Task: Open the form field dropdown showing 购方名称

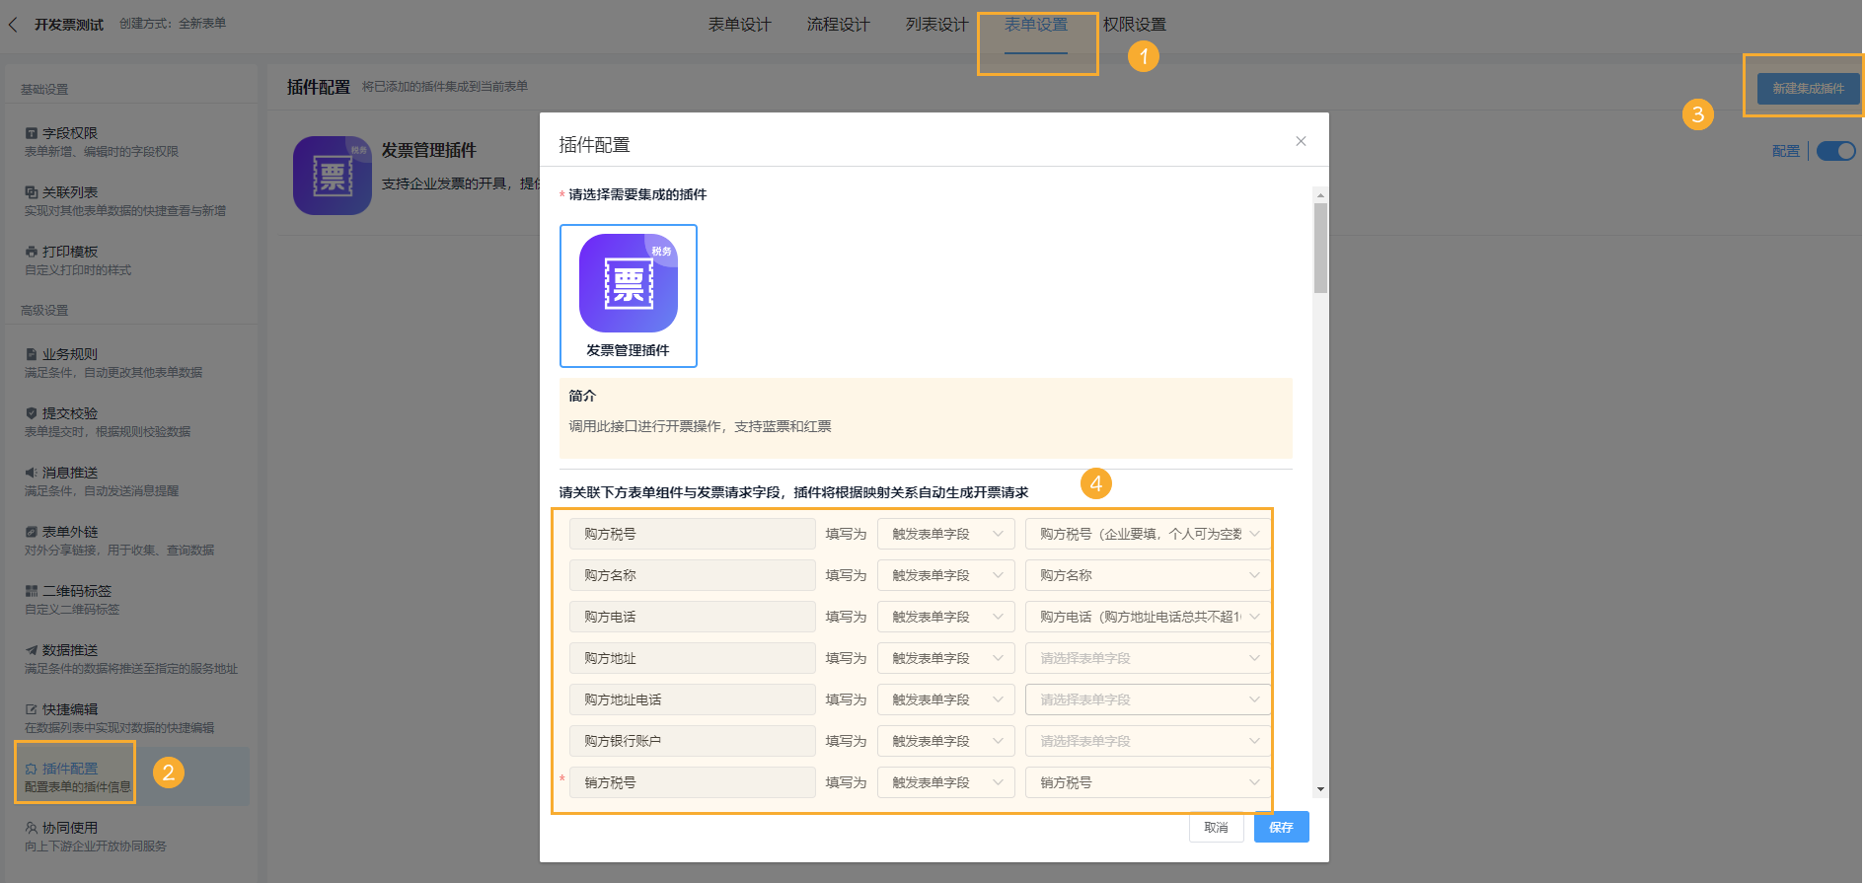Action: [1148, 575]
